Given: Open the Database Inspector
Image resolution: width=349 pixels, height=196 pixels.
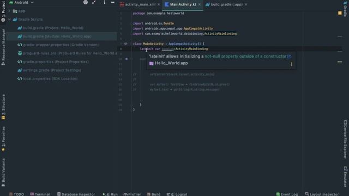Looking at the screenshot, I should click(x=76, y=194).
